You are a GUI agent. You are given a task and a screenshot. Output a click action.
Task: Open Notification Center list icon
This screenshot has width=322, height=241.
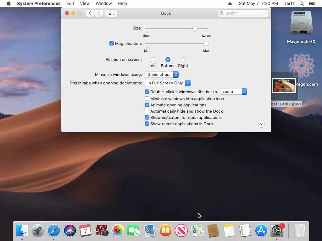(x=312, y=3)
